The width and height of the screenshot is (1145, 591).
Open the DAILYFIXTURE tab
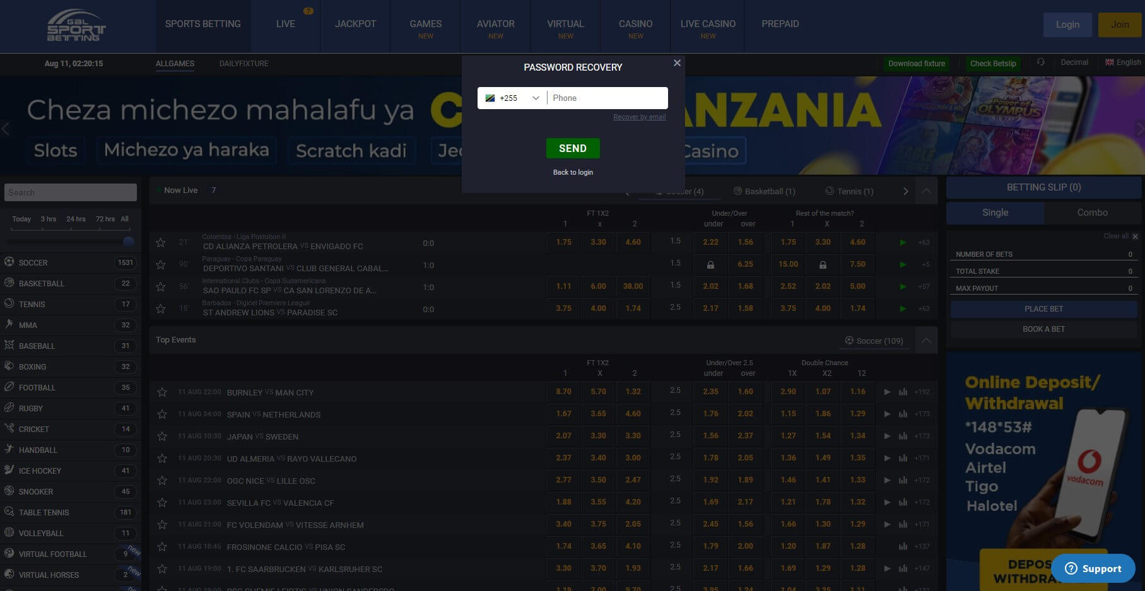[244, 64]
